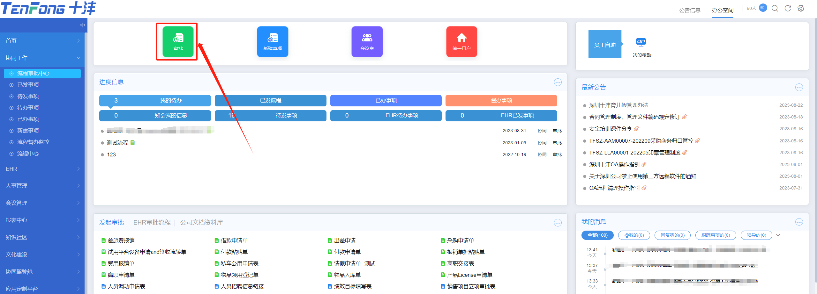Filter messages by 领导的(0)
Image resolution: width=817 pixels, height=294 pixels.
[756, 235]
